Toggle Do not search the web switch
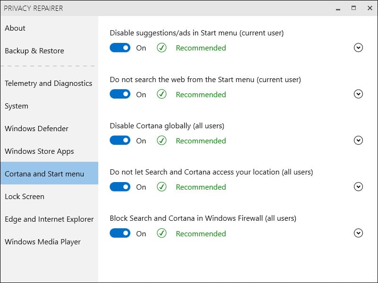 click(120, 94)
